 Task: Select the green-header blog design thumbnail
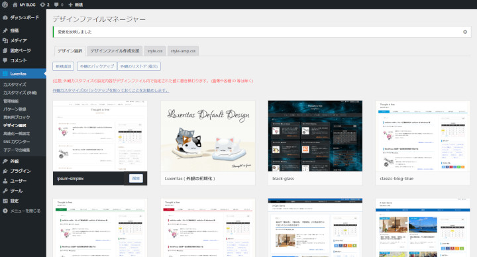click(x=100, y=228)
